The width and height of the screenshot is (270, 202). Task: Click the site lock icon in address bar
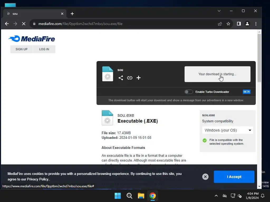click(x=34, y=24)
